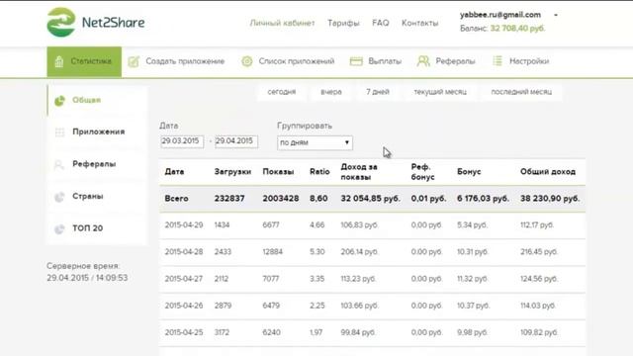Open the Выплаты tab
This screenshot has height=356, width=633.
point(376,61)
